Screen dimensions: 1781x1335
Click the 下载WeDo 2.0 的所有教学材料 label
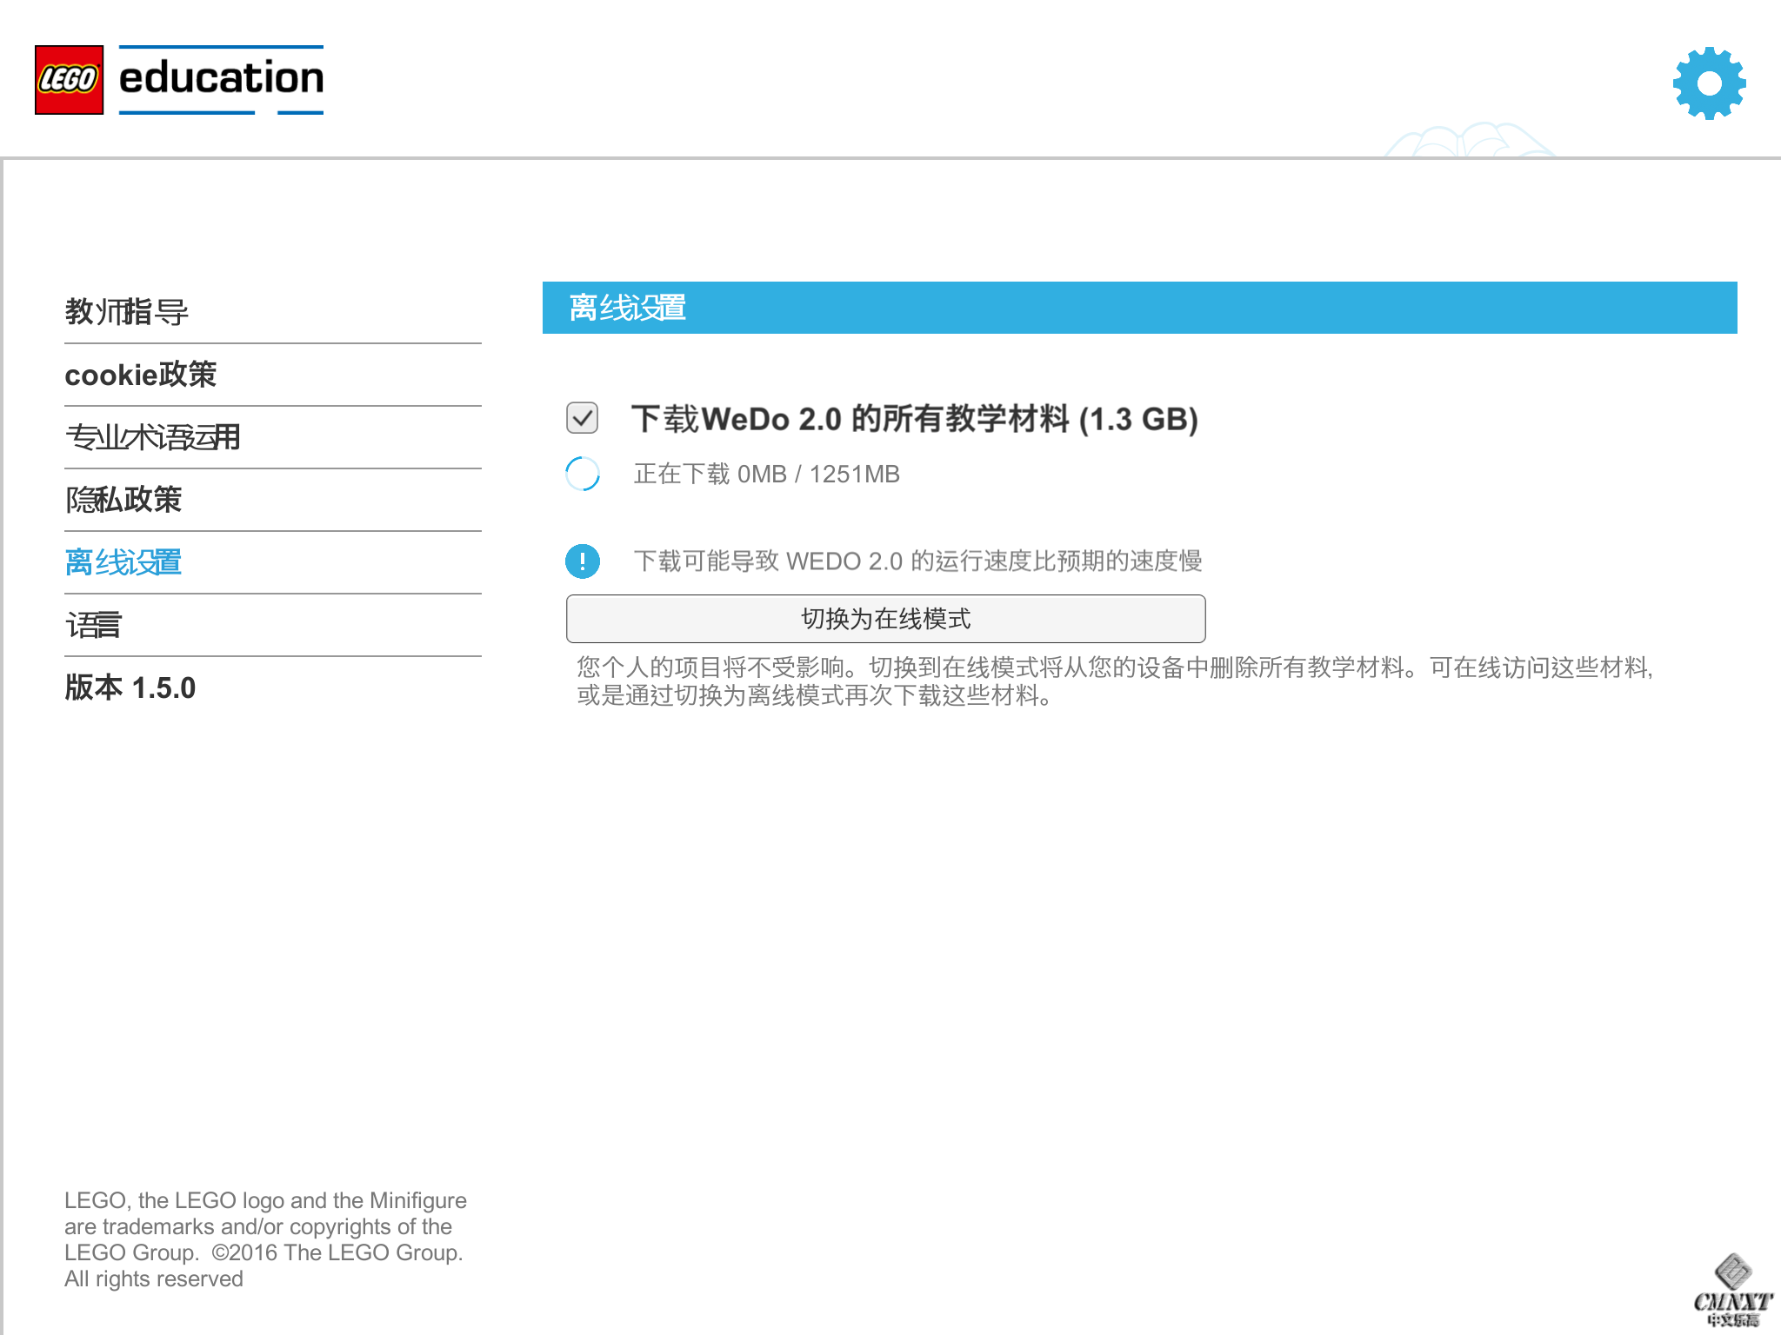[x=915, y=419]
